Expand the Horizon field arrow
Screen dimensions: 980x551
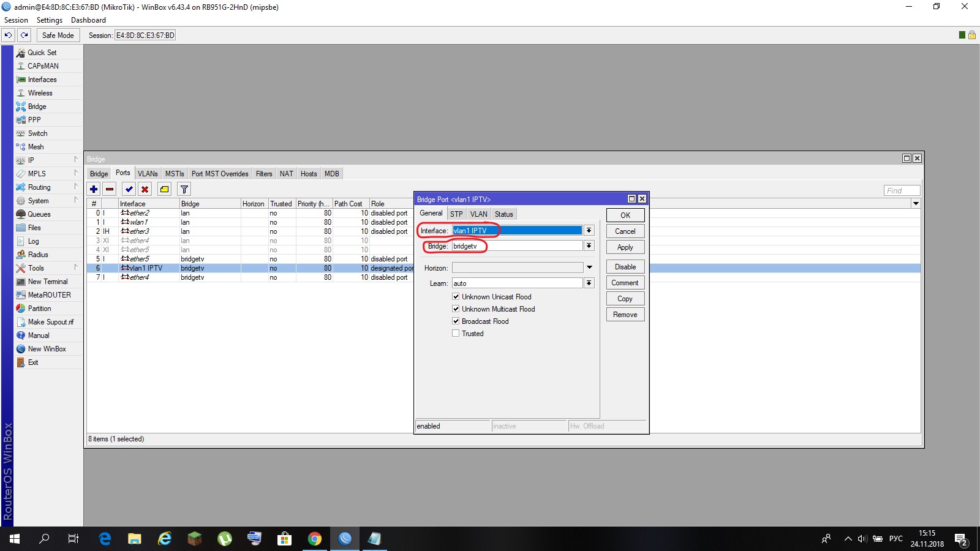click(589, 268)
